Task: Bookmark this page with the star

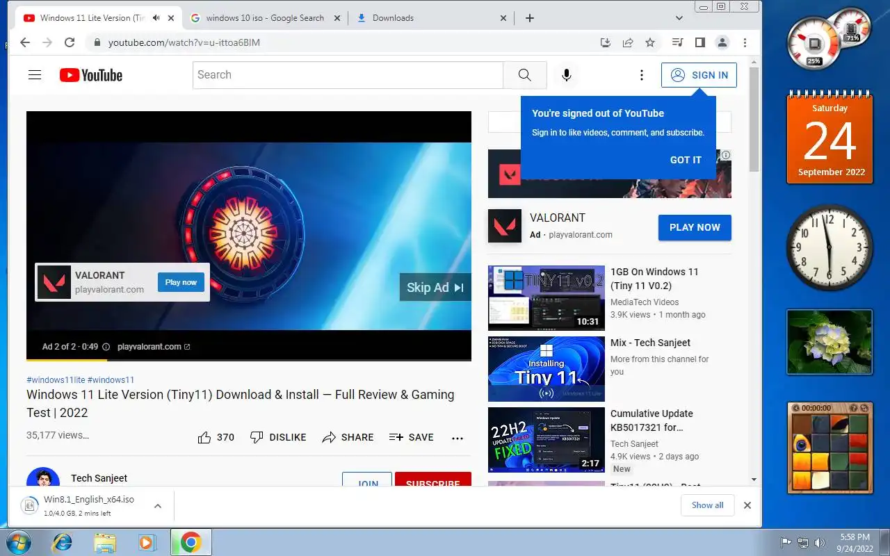Action: tap(650, 42)
